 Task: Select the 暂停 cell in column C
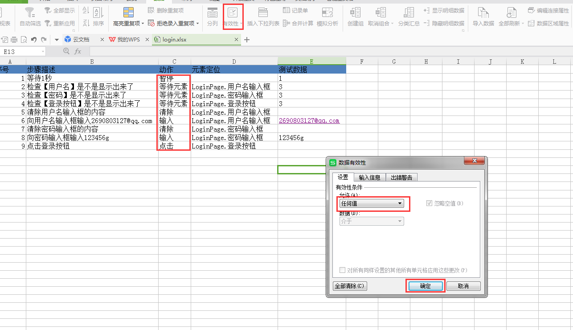175,78
